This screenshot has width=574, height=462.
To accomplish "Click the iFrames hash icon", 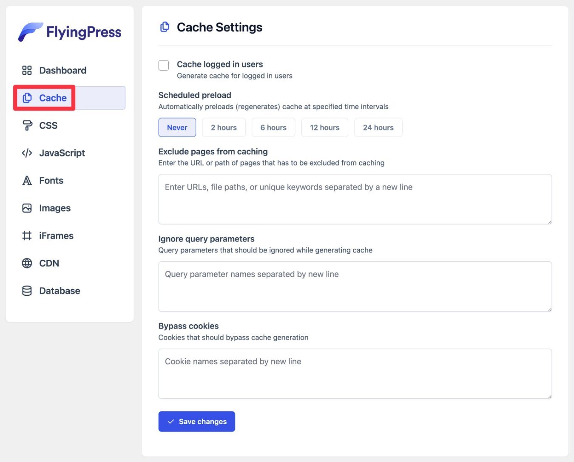I will point(27,235).
